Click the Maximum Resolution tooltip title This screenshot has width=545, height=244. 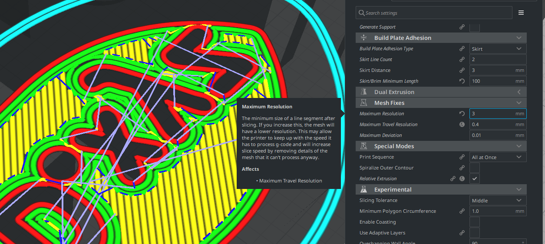coord(267,107)
